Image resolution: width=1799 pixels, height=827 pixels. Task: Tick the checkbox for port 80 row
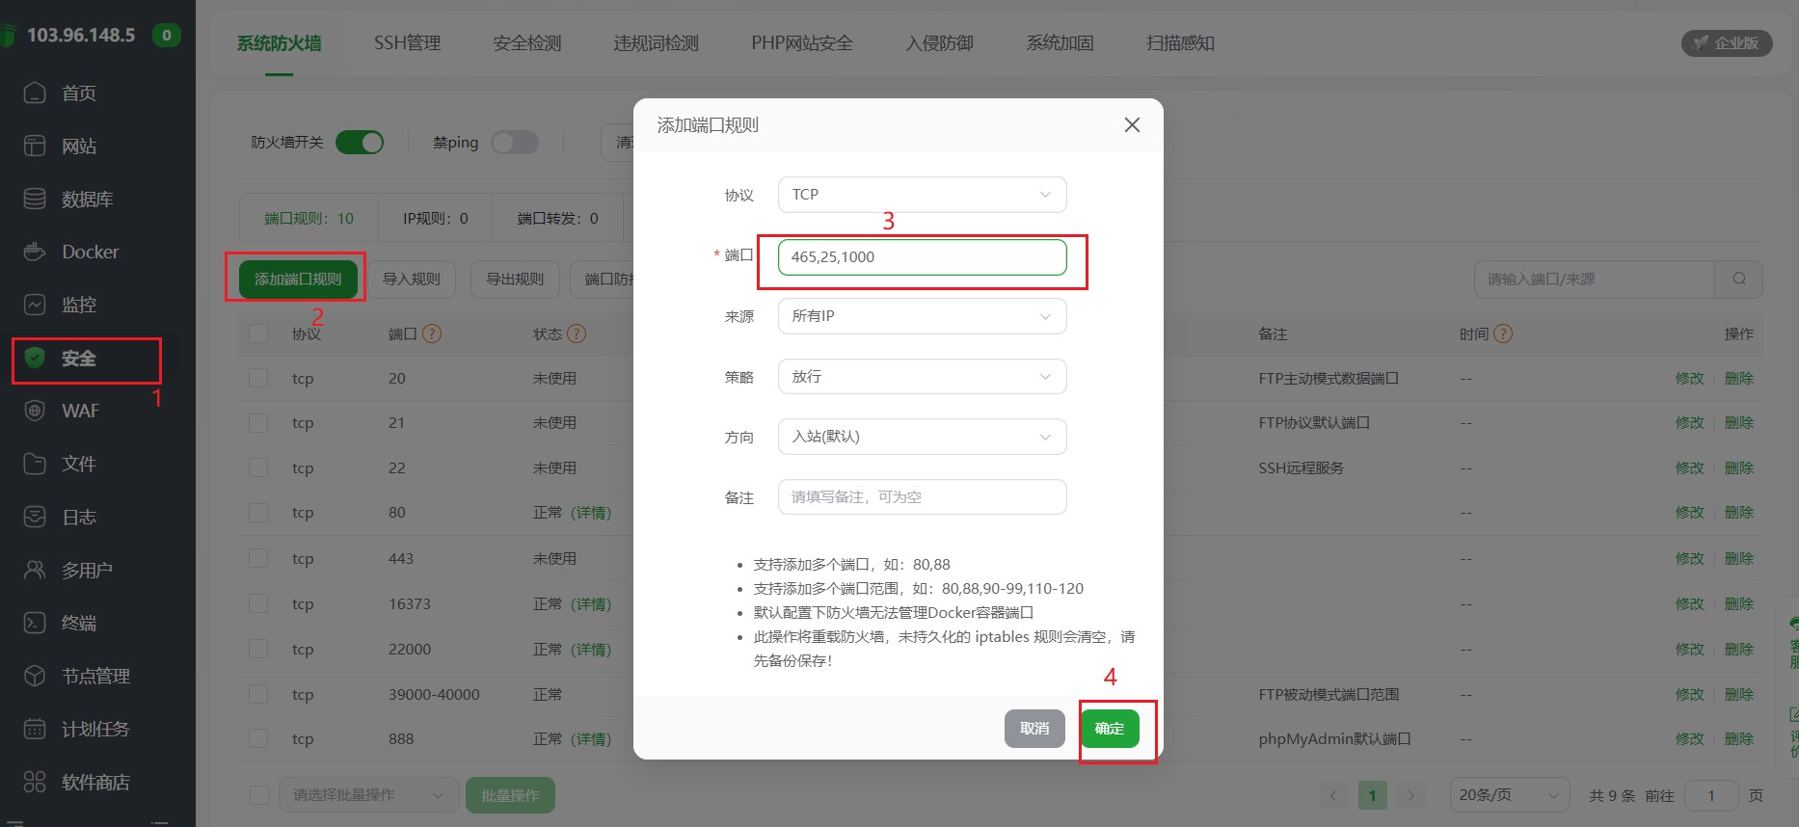[x=258, y=513]
